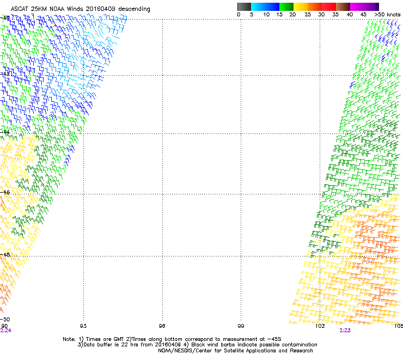
Task: Click the magenta 40-45 knots color segment
Action: 357,7
